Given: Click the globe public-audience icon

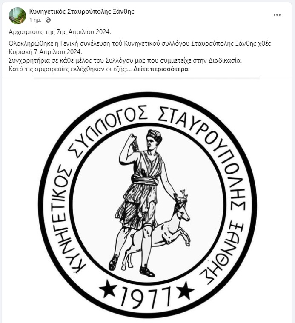Looking at the screenshot, I should tap(48, 20).
